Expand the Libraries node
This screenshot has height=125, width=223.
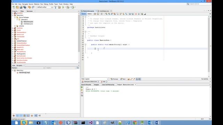(15, 26)
